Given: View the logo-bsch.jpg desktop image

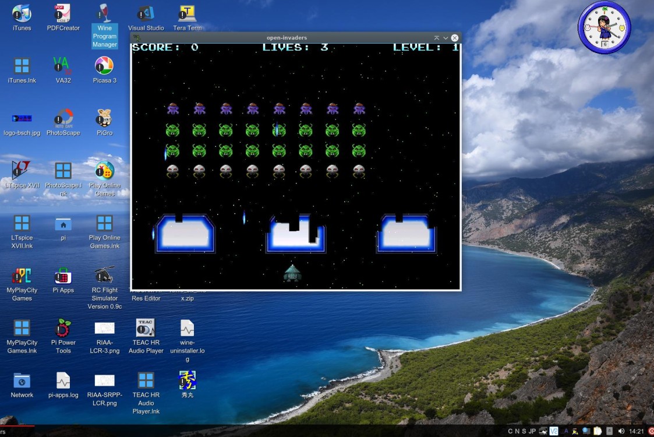Looking at the screenshot, I should [x=22, y=117].
